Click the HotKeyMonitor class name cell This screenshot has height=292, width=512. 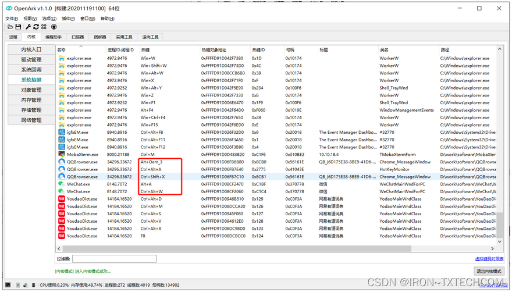[x=394, y=169]
